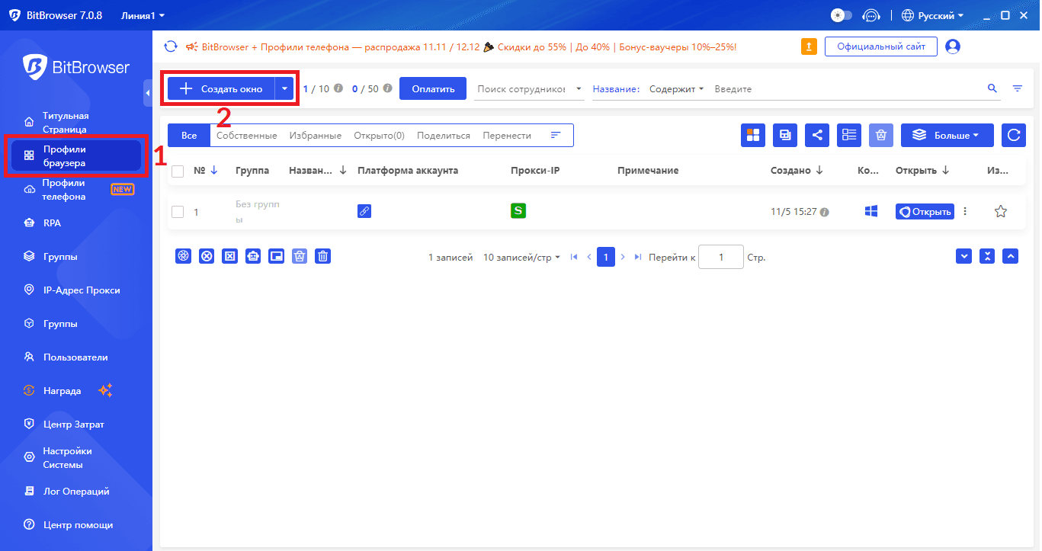Click the trash delete icon below table

tap(323, 257)
